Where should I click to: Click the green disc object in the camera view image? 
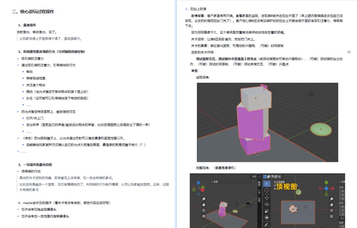coord(321,129)
